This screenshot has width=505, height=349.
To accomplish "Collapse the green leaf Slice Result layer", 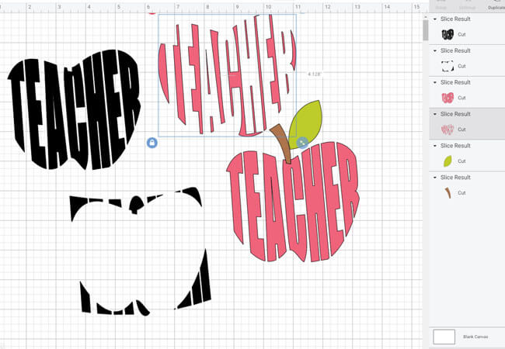I will coord(435,146).
